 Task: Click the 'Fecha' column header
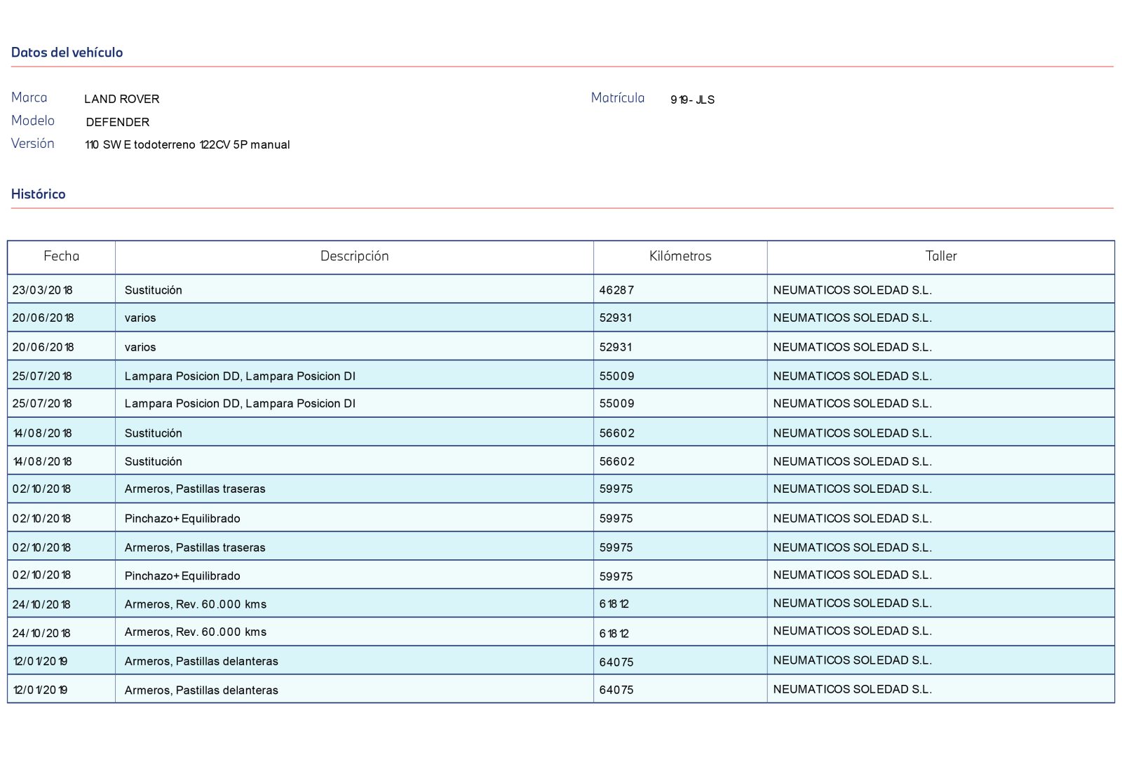(x=61, y=256)
